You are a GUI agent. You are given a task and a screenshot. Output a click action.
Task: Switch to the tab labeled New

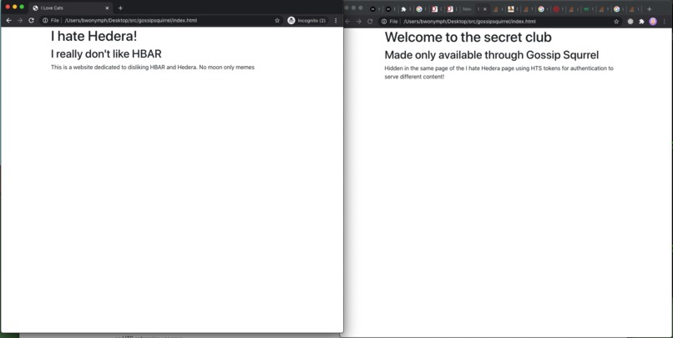point(467,9)
